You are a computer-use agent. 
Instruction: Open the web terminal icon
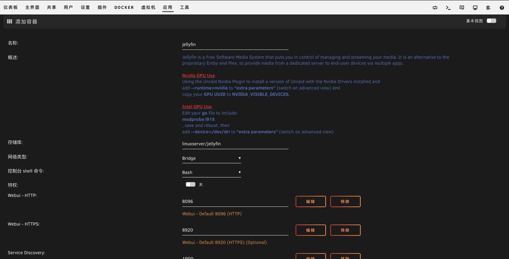pos(448,8)
